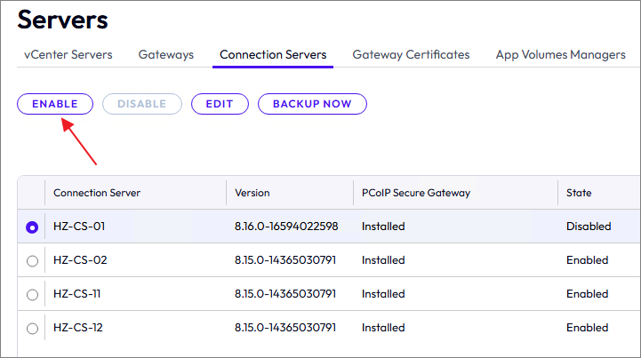Go to Gateway Certificates tab
This screenshot has height=358, width=641.
(x=411, y=55)
